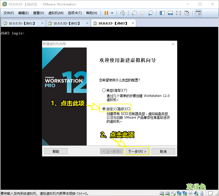219x196 pixels.
Task: Open the 查看(V) menu
Action: (x=38, y=13)
